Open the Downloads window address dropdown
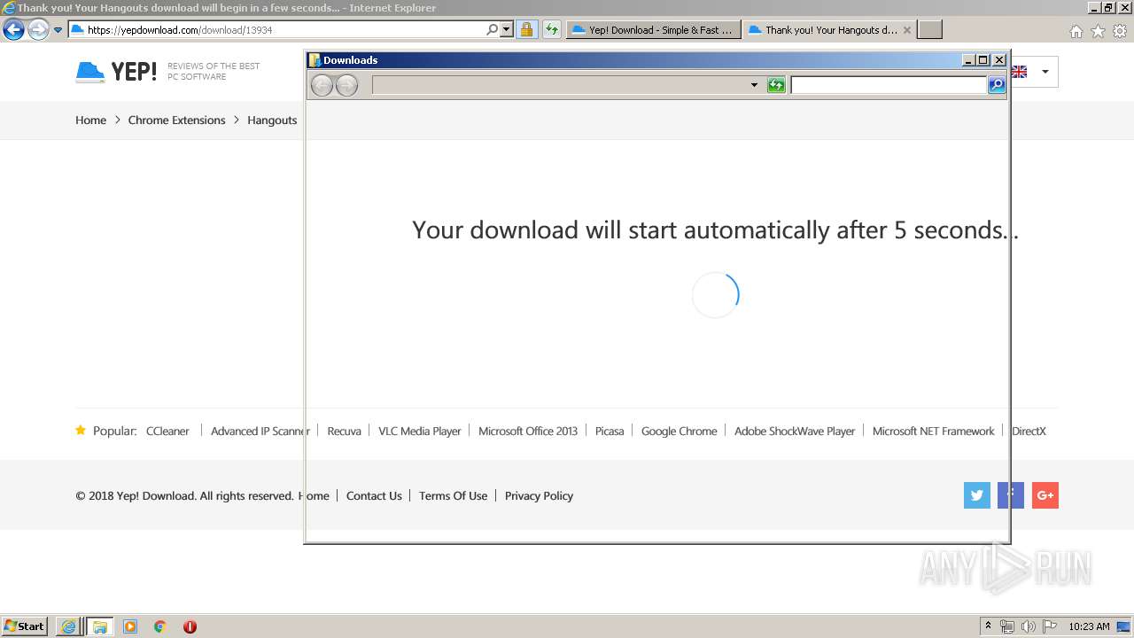The height and width of the screenshot is (638, 1134). [754, 85]
